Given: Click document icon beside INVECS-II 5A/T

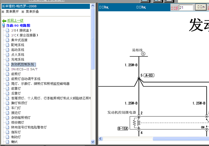Looking at the screenshot, I should (x=8, y=69).
